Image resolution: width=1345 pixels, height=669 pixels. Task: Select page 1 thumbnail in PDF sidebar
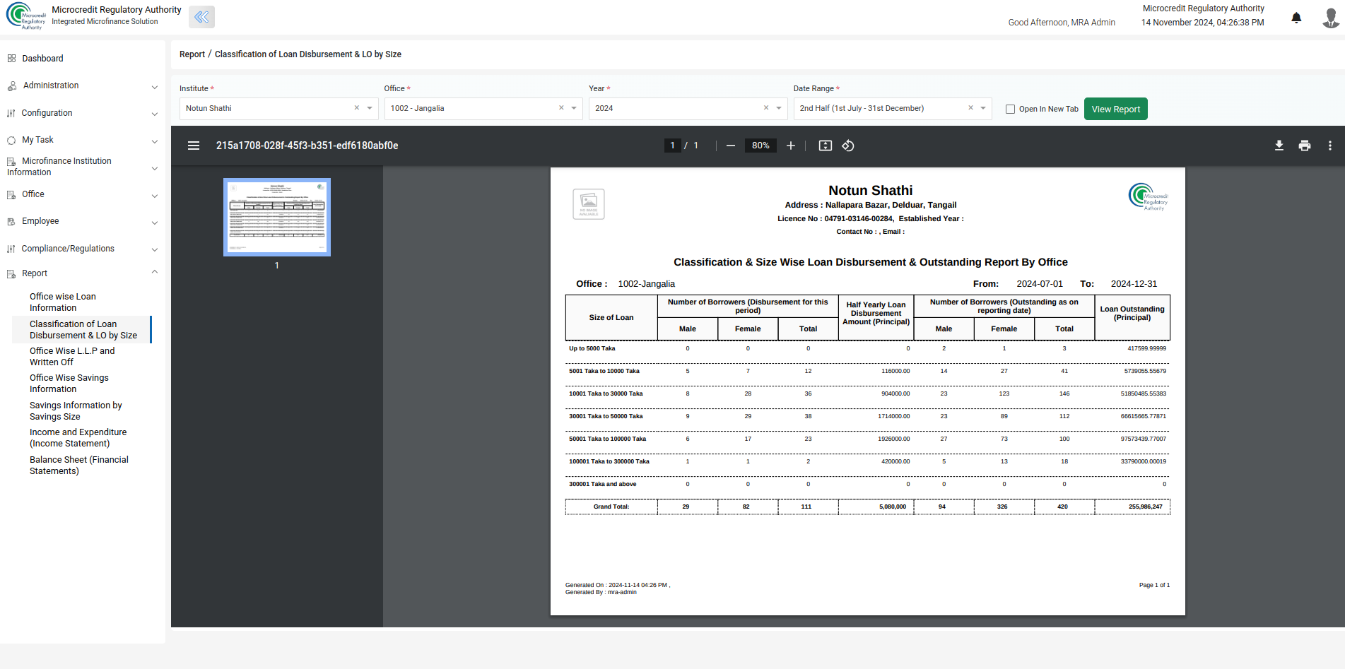coord(277,217)
